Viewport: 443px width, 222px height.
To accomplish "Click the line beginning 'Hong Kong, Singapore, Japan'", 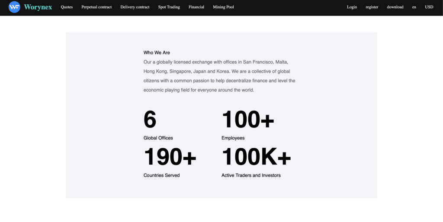I will tap(217, 71).
